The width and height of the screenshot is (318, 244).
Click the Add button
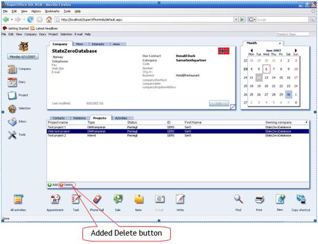click(x=53, y=185)
